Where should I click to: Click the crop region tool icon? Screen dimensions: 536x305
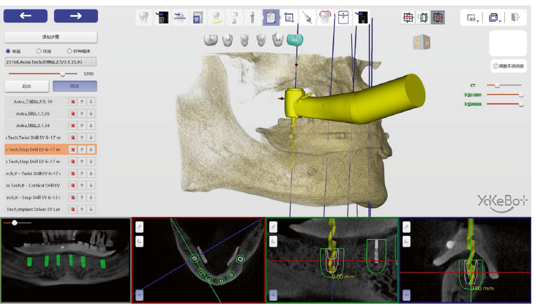(x=289, y=18)
